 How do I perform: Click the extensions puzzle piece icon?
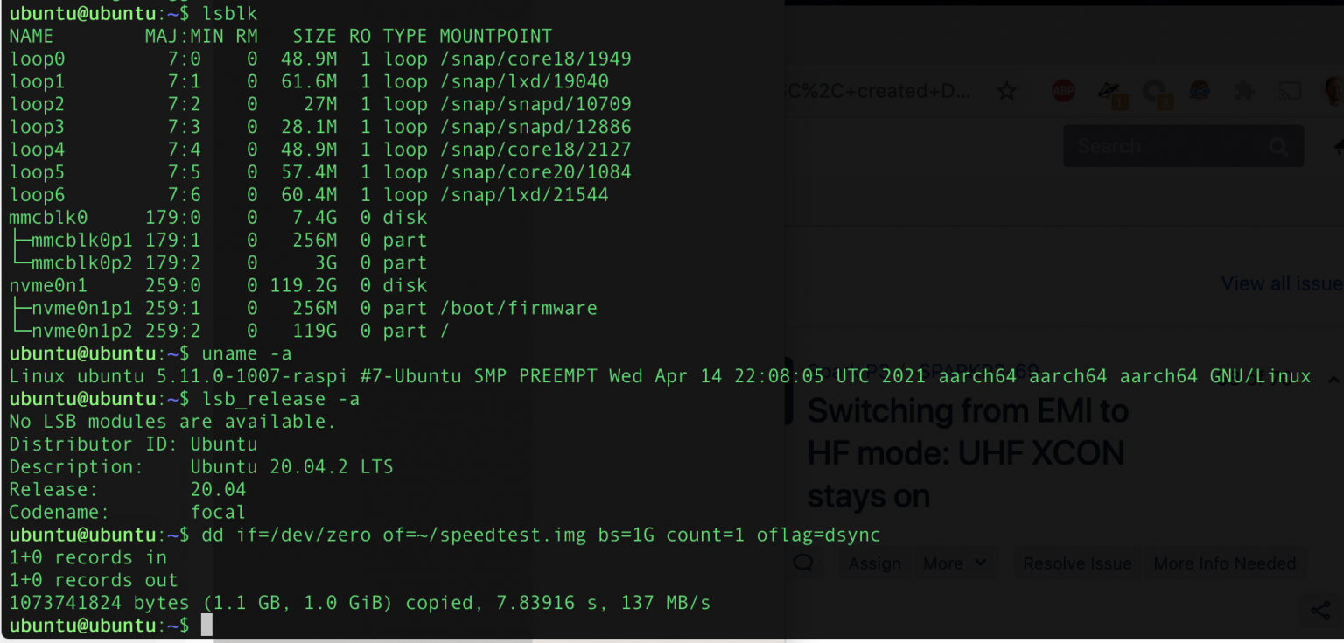[1246, 90]
